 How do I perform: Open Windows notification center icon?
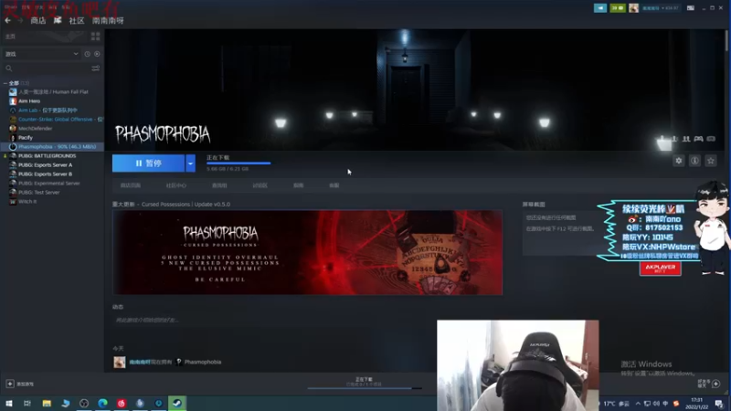point(719,404)
